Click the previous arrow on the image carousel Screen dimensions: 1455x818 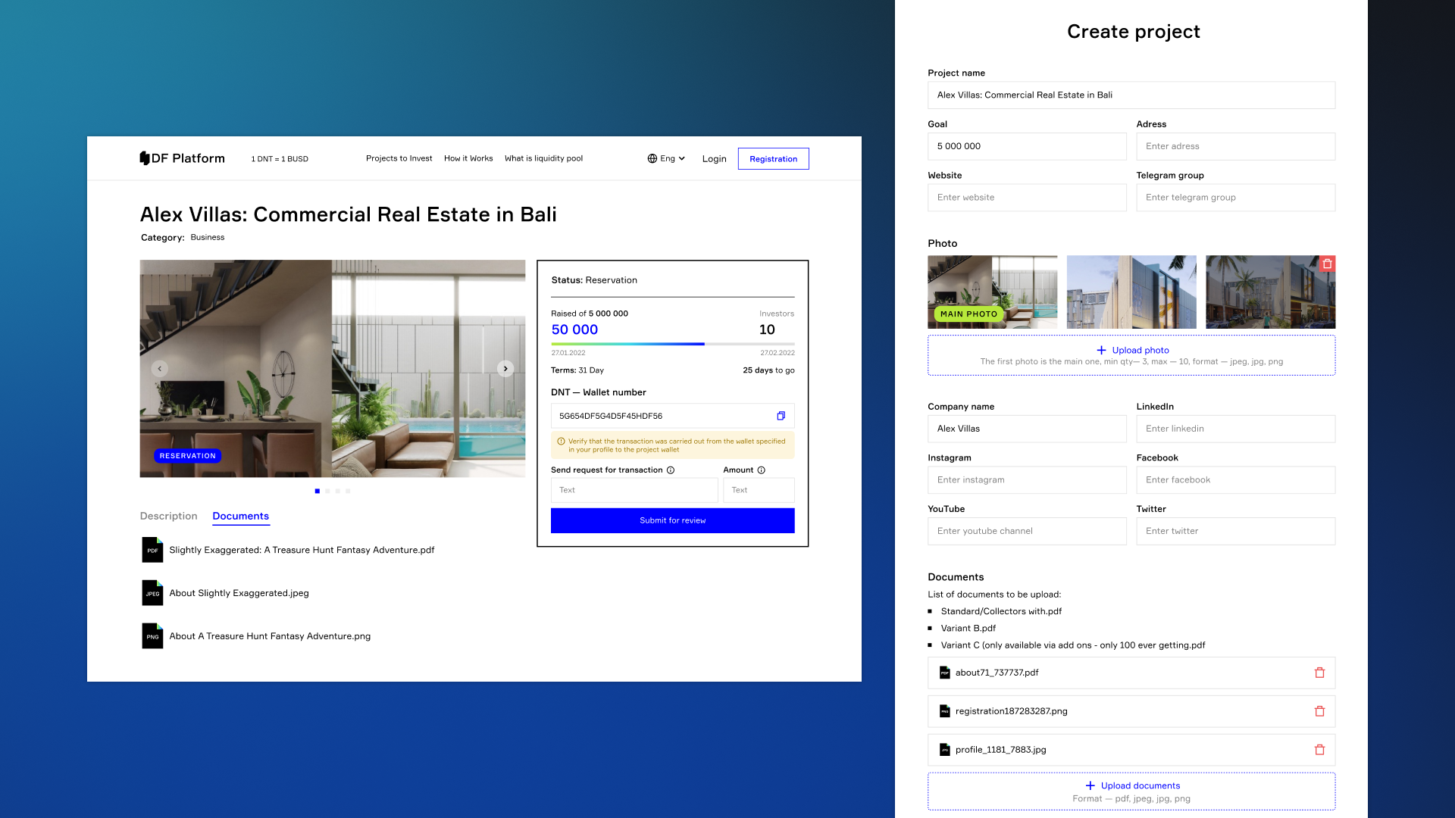[160, 369]
